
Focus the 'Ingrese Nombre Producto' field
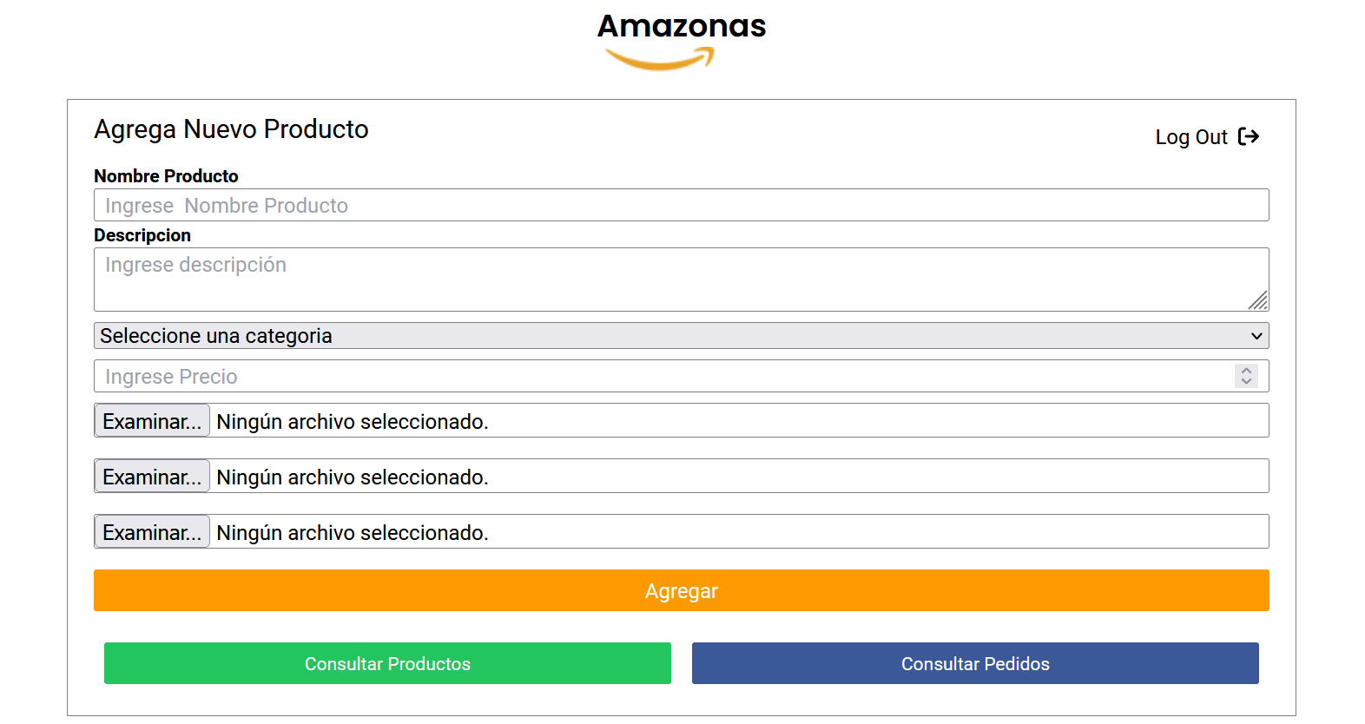[681, 205]
